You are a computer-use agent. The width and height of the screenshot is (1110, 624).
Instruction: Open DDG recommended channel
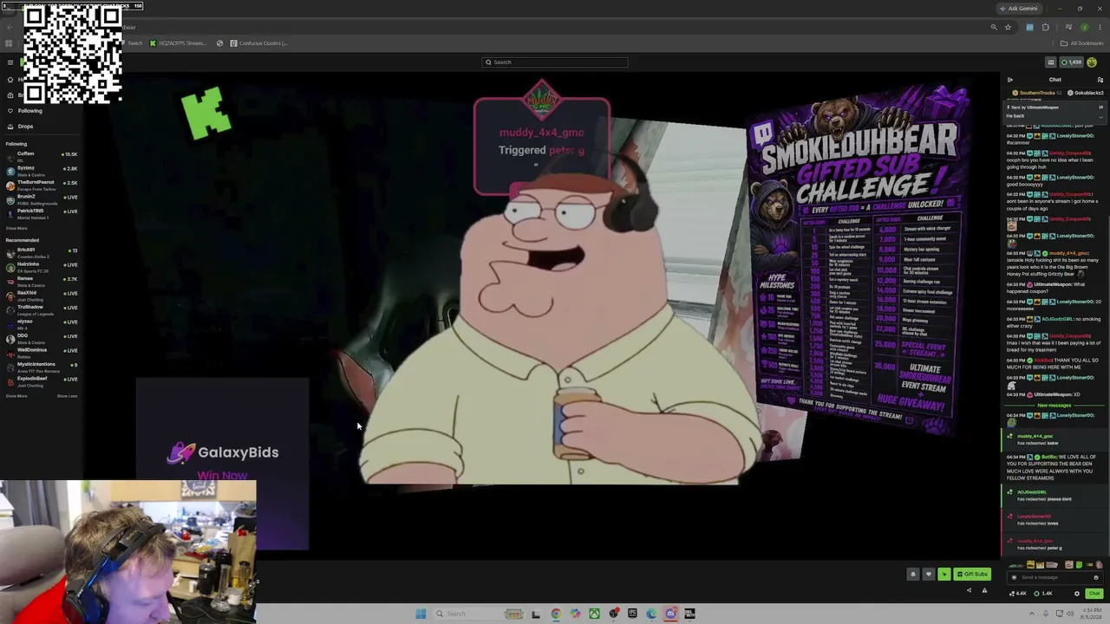pyautogui.click(x=41, y=337)
